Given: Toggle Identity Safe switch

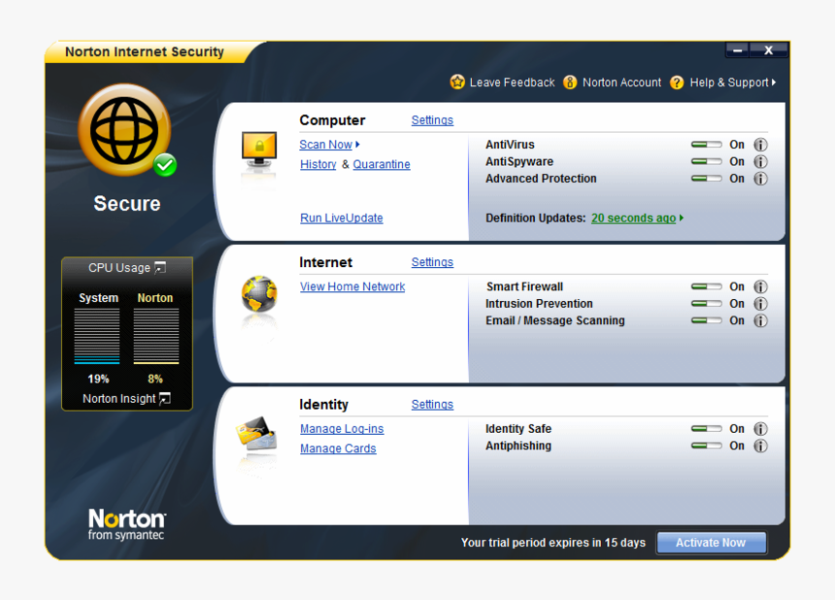Looking at the screenshot, I should [706, 428].
